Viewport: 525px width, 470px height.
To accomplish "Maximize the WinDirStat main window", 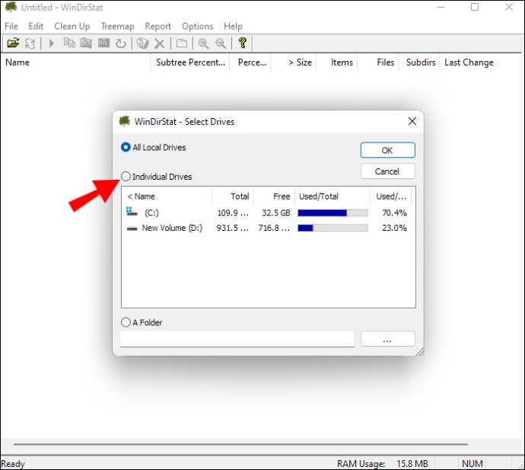I will [475, 7].
